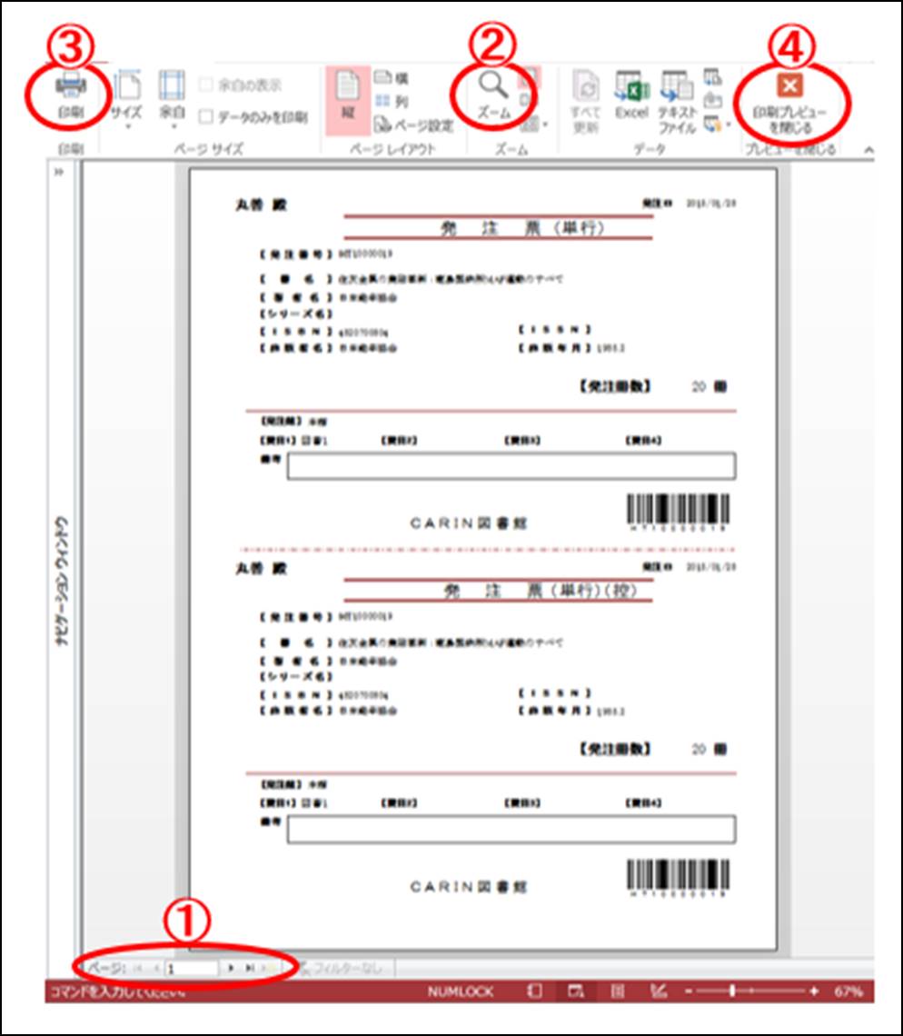This screenshot has height=1036, width=903.
Task: Collapse the ribbon with the chevron arrow
Action: tap(867, 150)
